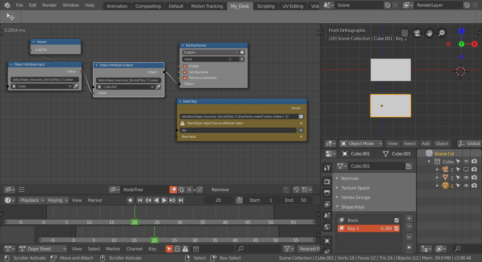Click the auto keying record button
This screenshot has width=482, height=262.
click(x=130, y=200)
